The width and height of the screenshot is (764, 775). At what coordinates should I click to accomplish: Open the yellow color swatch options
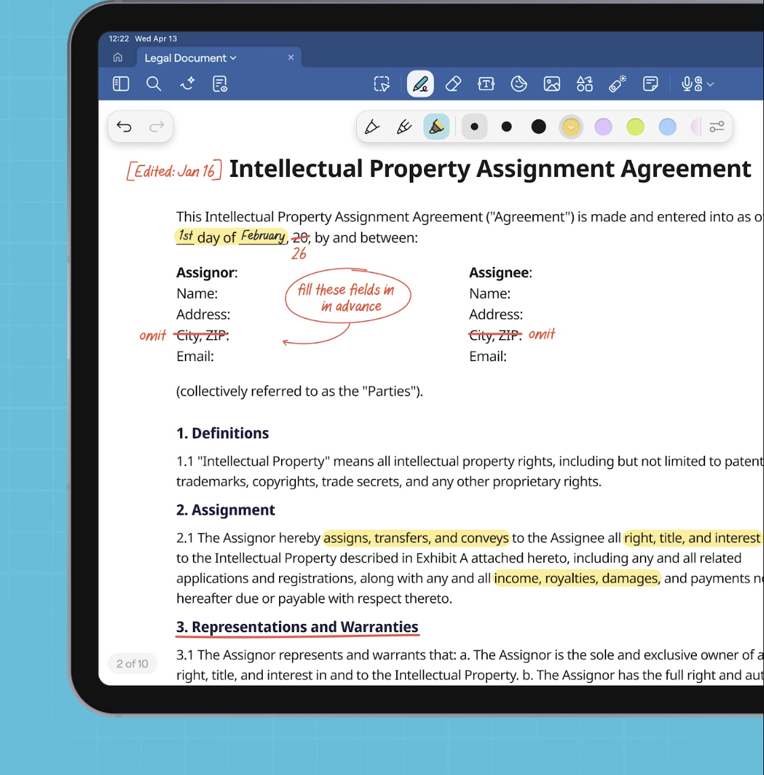click(571, 127)
